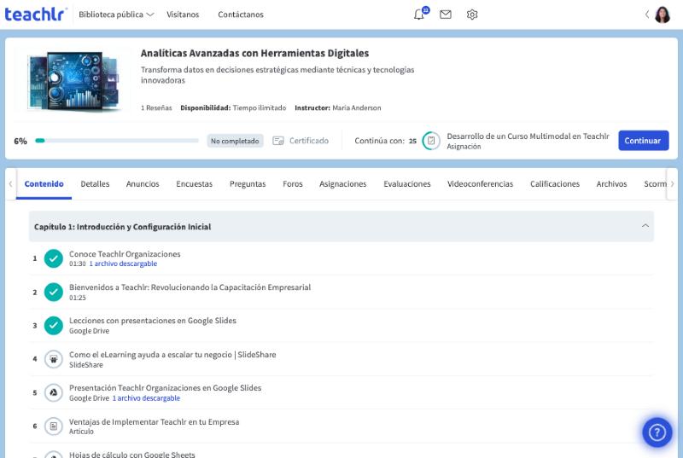683x458 pixels.
Task: Open the Archivos tab
Action: click(611, 183)
